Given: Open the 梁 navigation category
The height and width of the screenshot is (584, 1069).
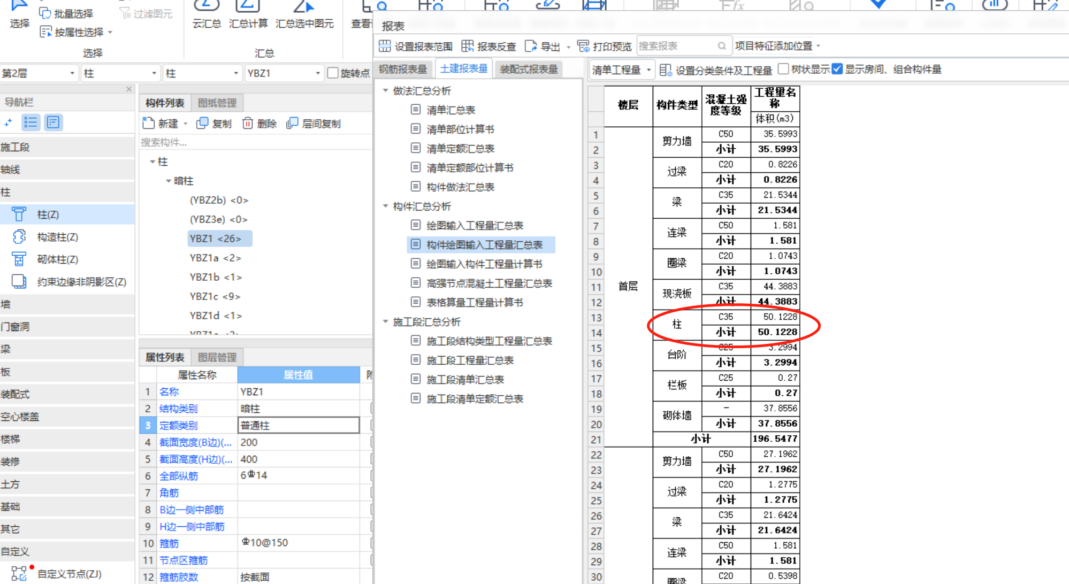Looking at the screenshot, I should [x=67, y=349].
